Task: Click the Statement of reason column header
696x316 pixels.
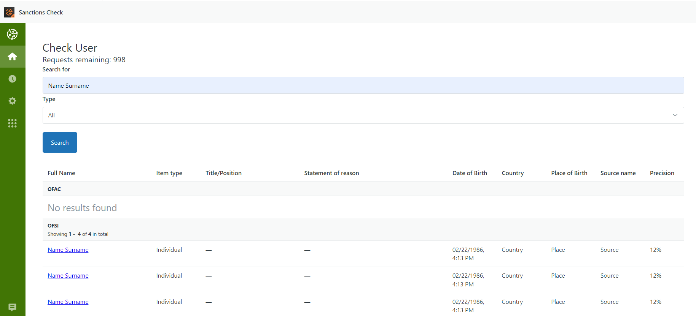Action: pos(331,173)
